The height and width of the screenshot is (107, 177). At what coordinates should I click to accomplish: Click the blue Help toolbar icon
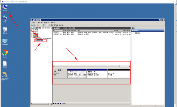click(44, 25)
